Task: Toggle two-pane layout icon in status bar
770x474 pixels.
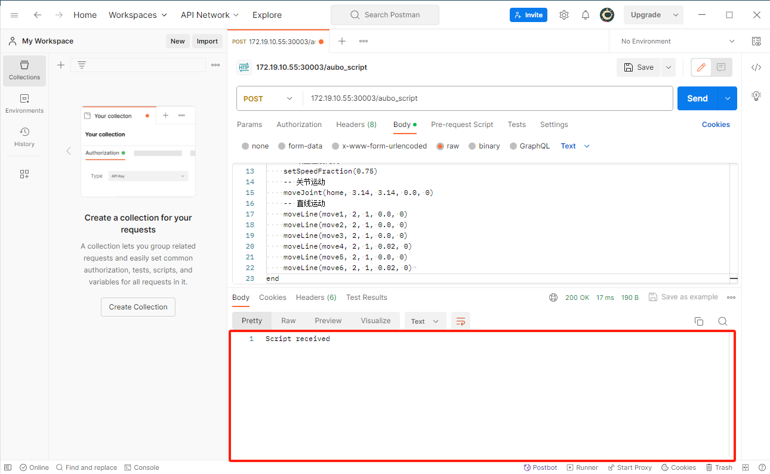Action: (x=746, y=467)
